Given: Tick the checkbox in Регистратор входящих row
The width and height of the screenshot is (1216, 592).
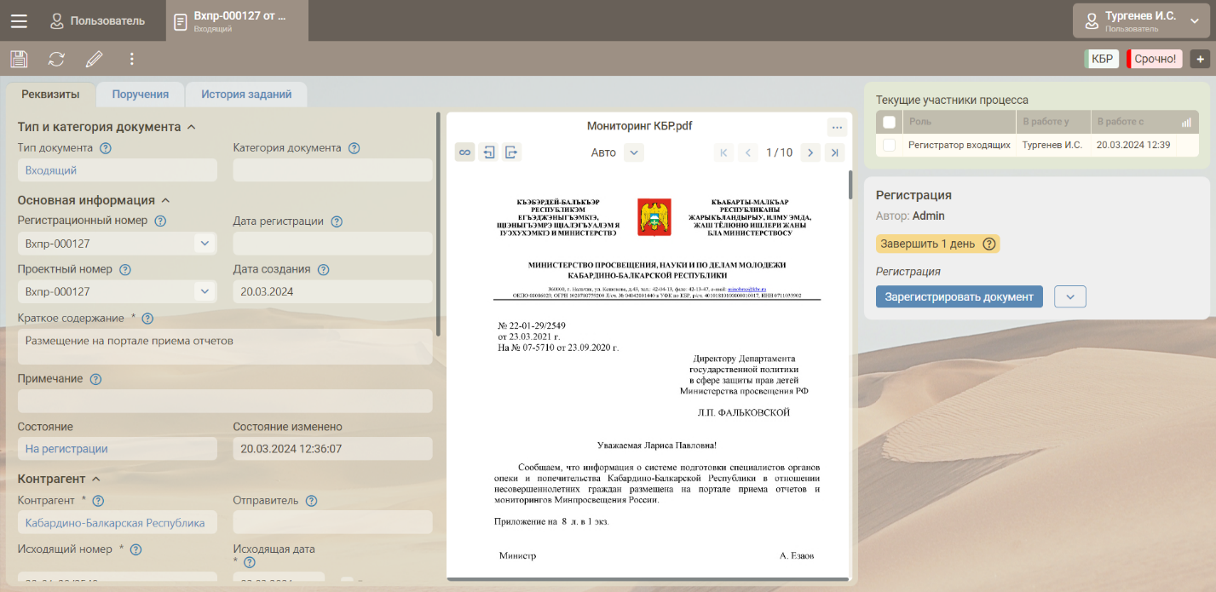Looking at the screenshot, I should tap(890, 146).
